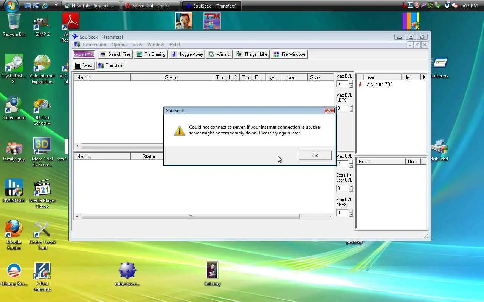Adjust Max U/L KBPS spinner
Screen dimensions: 484x302
coord(351,213)
